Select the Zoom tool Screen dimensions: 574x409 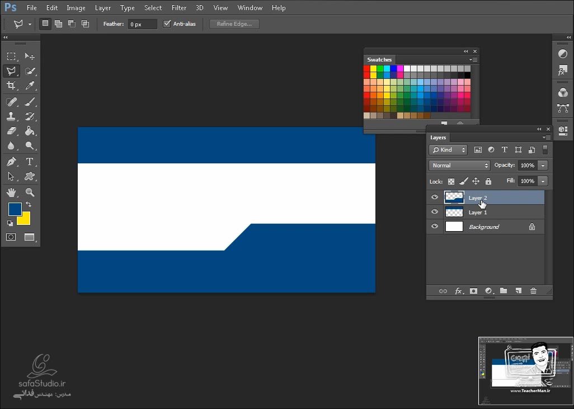29,192
